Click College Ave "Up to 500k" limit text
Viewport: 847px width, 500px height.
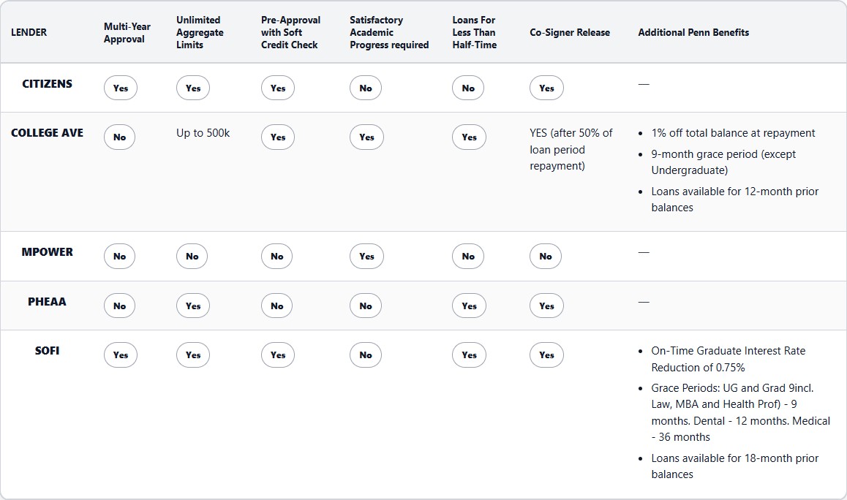203,133
